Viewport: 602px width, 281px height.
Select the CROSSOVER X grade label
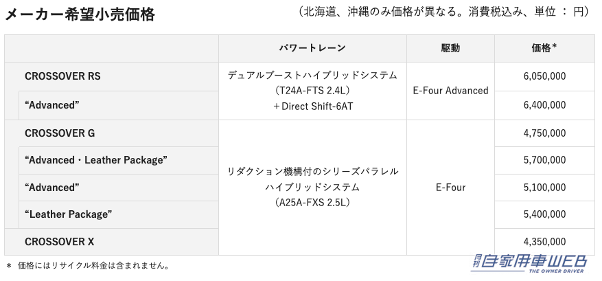click(60, 241)
